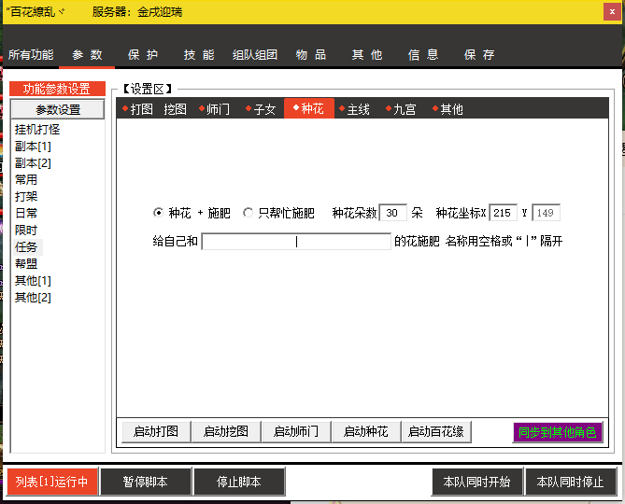The width and height of the screenshot is (625, 504).
Task: Switch to the 参 数 tab
Action: (x=87, y=54)
